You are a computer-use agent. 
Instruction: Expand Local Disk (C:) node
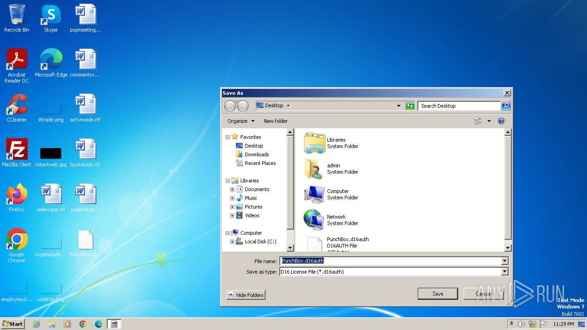[232, 242]
